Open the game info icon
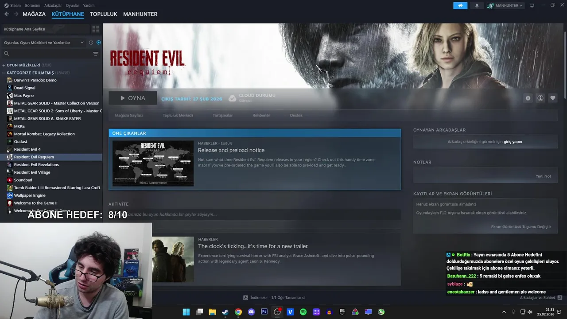Image resolution: width=567 pixels, height=319 pixels. 540,98
